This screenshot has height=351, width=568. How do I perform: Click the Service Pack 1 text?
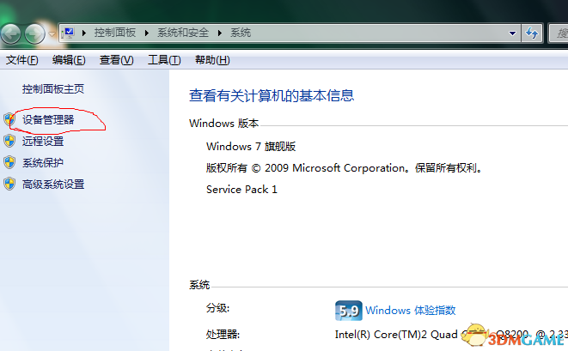click(241, 190)
